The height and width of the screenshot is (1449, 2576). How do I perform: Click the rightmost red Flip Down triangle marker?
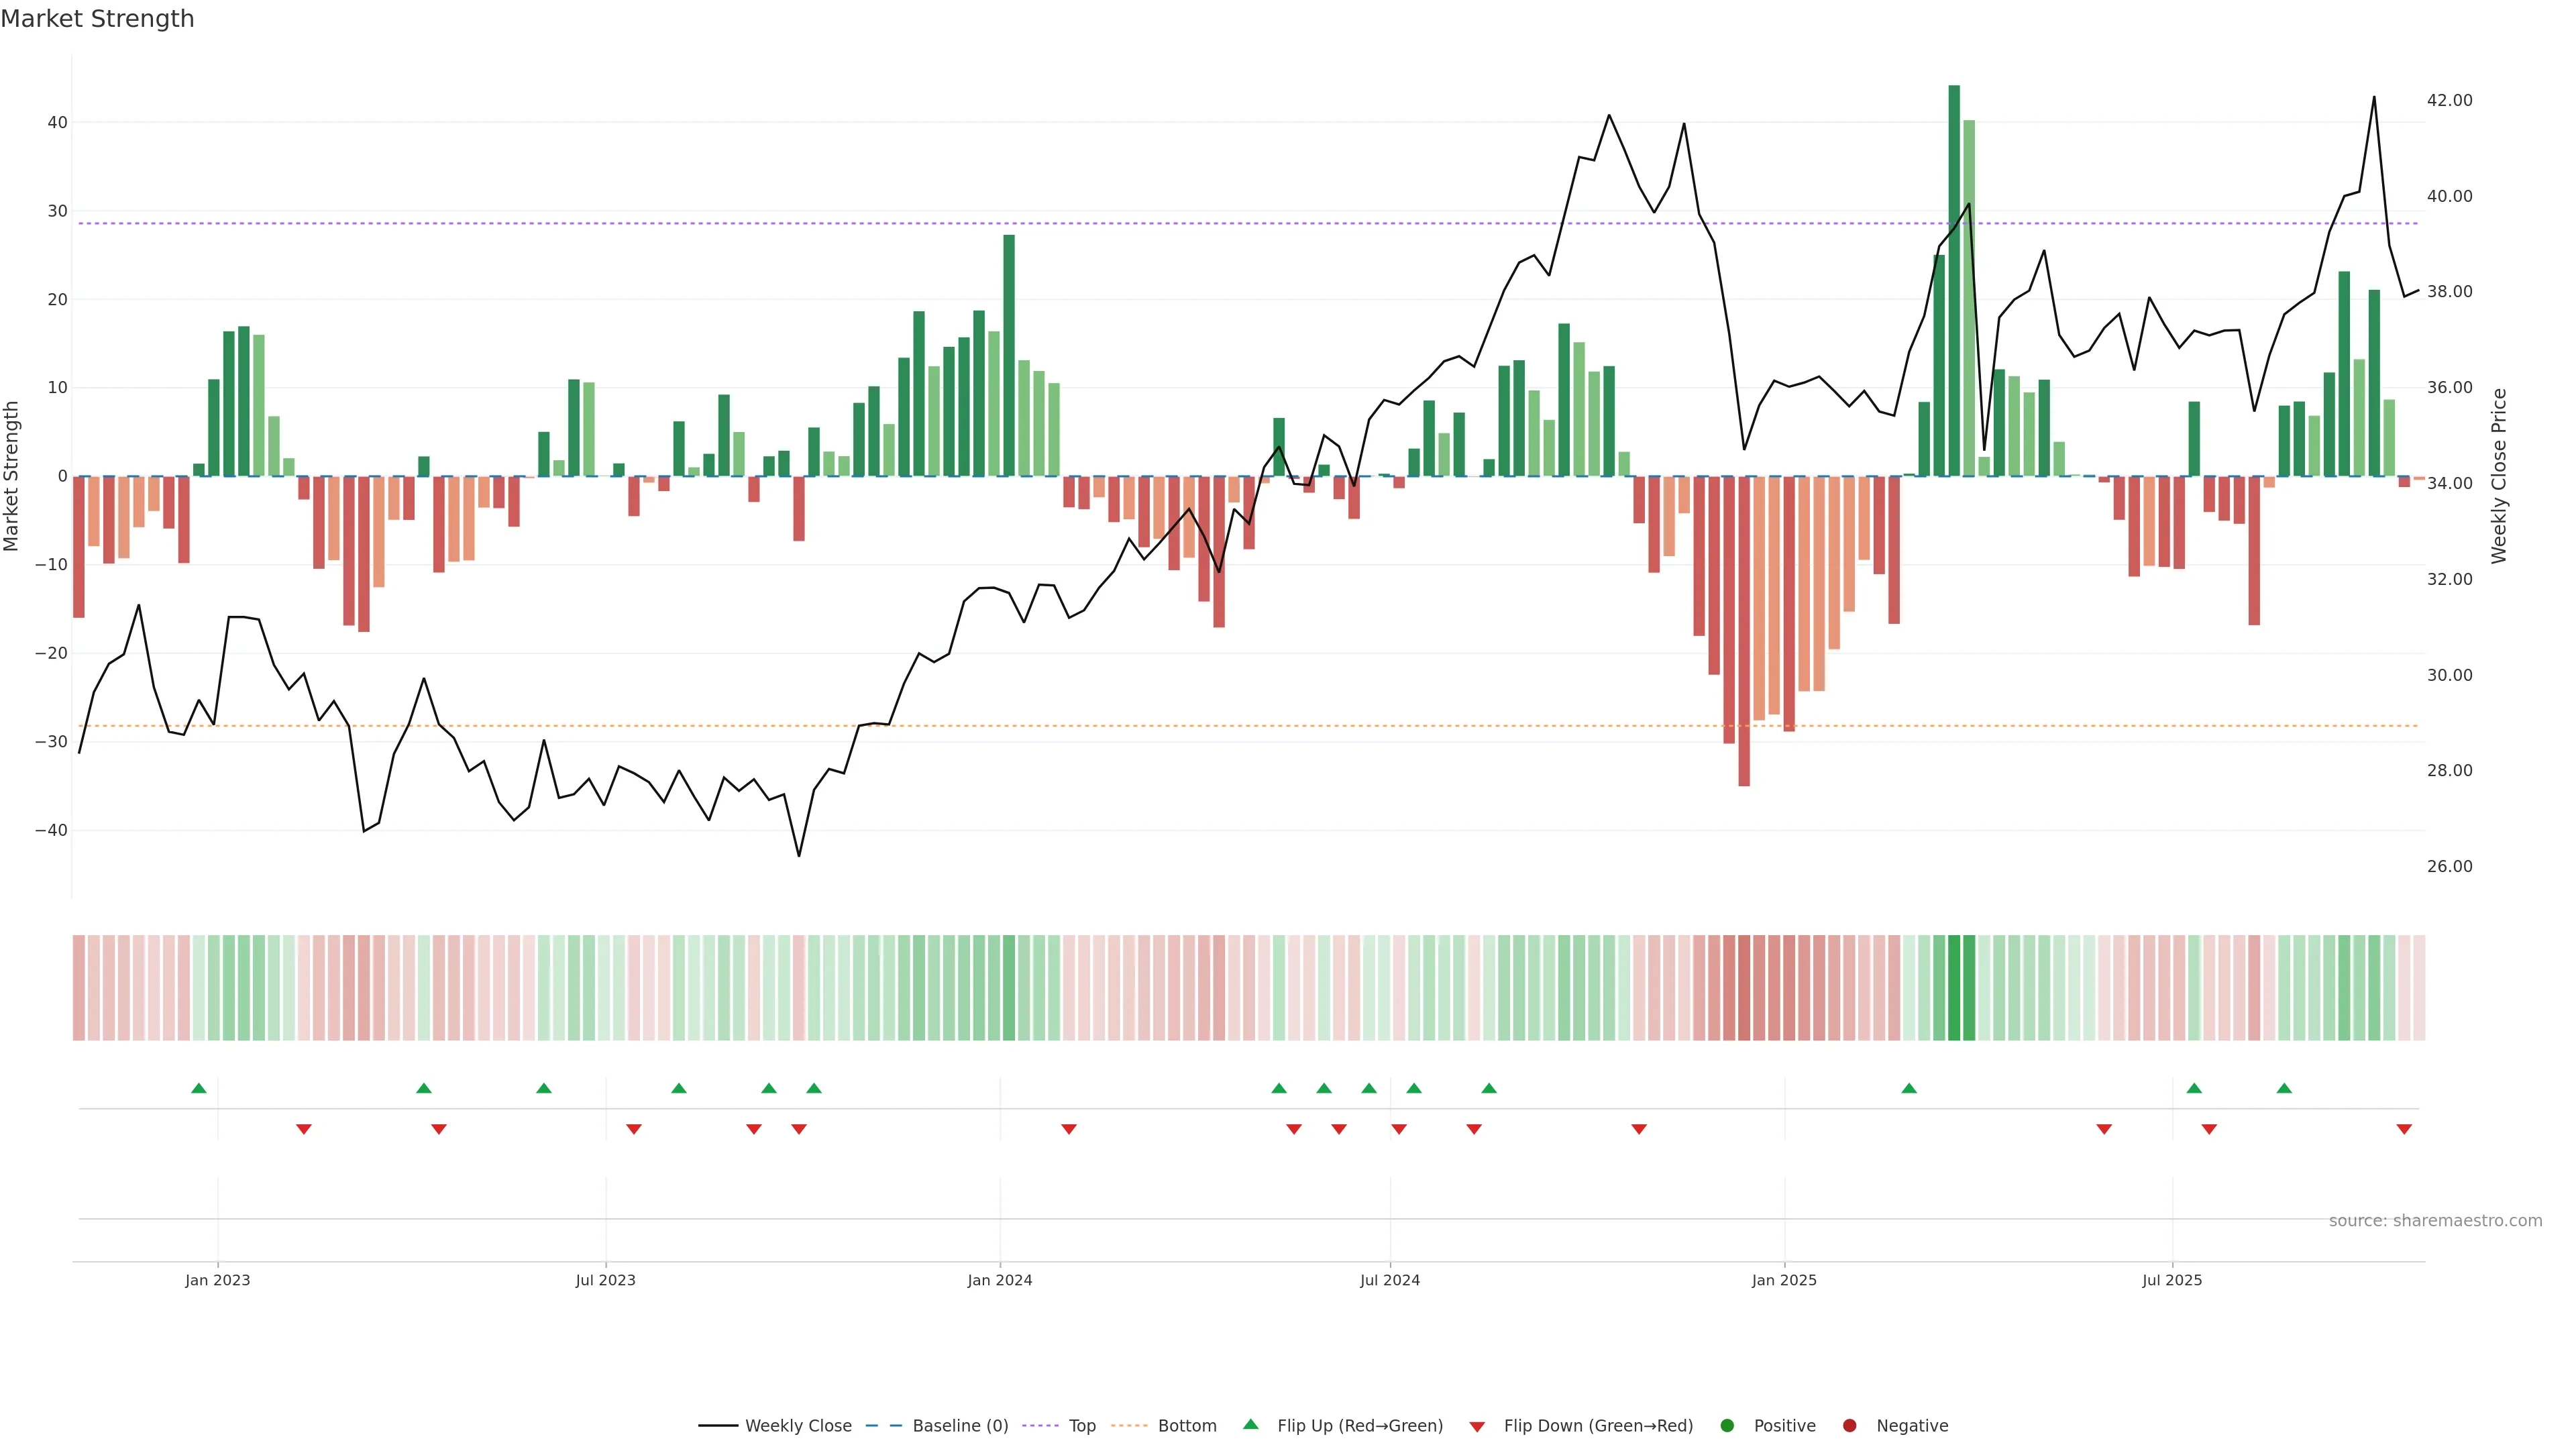point(2404,1129)
